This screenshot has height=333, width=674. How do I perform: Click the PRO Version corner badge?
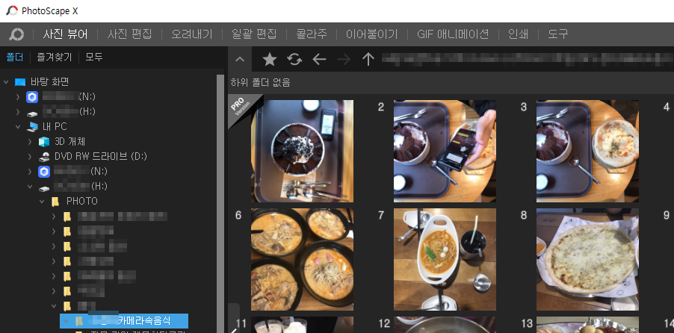[x=241, y=107]
